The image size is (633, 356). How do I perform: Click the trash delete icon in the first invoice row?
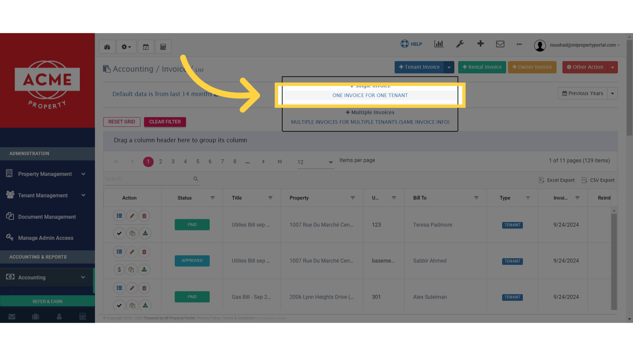[x=144, y=216]
